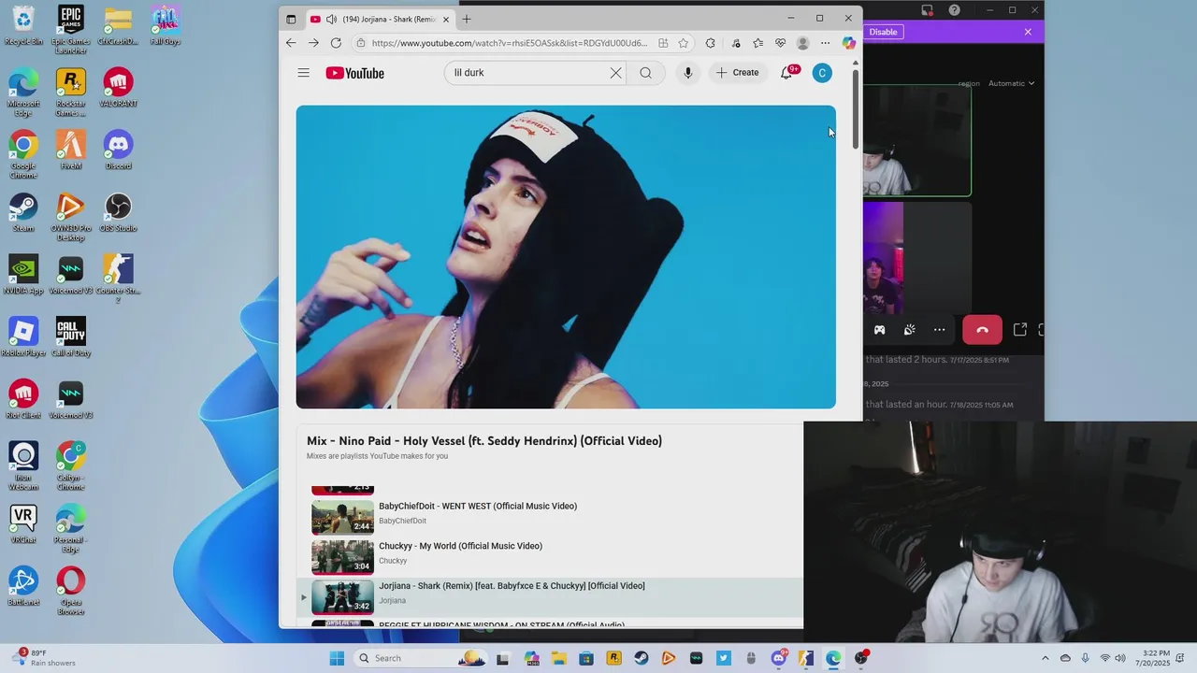Reload the YouTube page
The height and width of the screenshot is (673, 1197).
[x=336, y=43]
